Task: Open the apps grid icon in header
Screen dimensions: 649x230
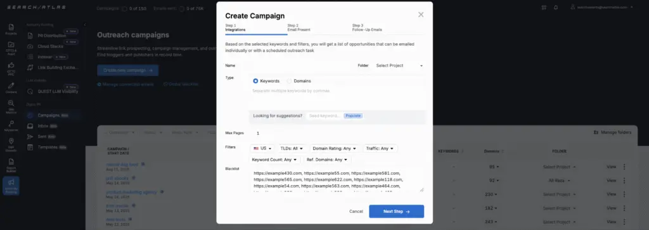Action: click(x=543, y=7)
